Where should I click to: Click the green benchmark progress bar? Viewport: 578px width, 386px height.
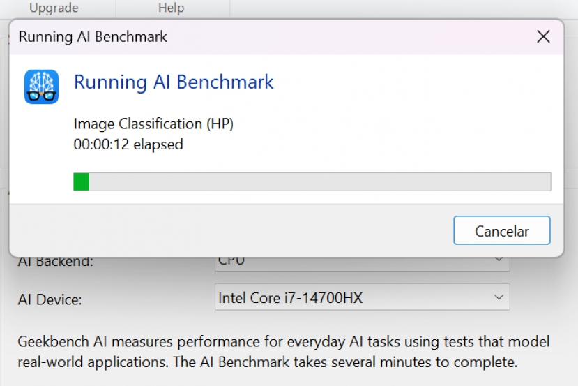coord(312,181)
